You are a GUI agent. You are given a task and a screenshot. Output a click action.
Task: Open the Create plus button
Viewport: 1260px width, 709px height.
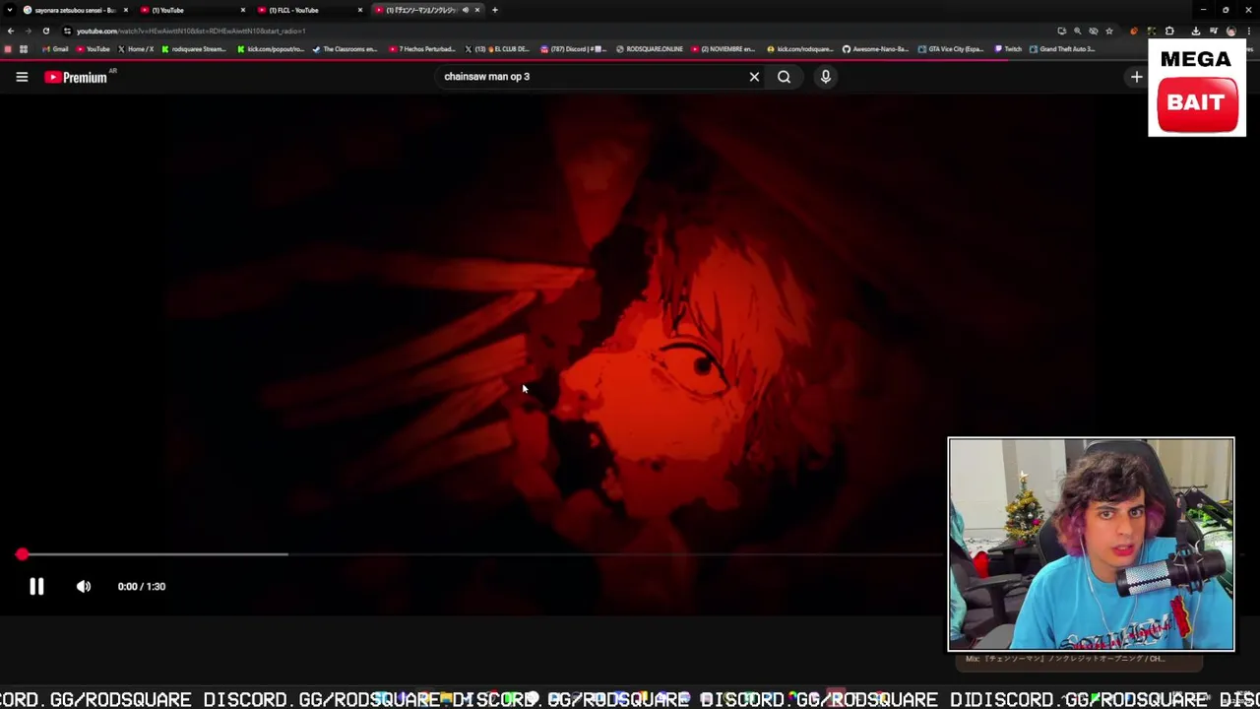tap(1137, 77)
